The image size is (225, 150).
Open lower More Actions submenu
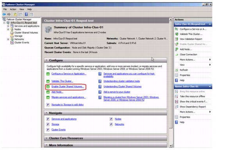coord(193,112)
